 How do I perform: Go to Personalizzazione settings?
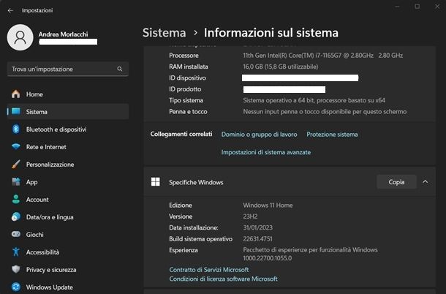50,165
